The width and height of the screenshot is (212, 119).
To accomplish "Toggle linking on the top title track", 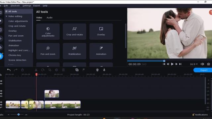I will [1, 84].
